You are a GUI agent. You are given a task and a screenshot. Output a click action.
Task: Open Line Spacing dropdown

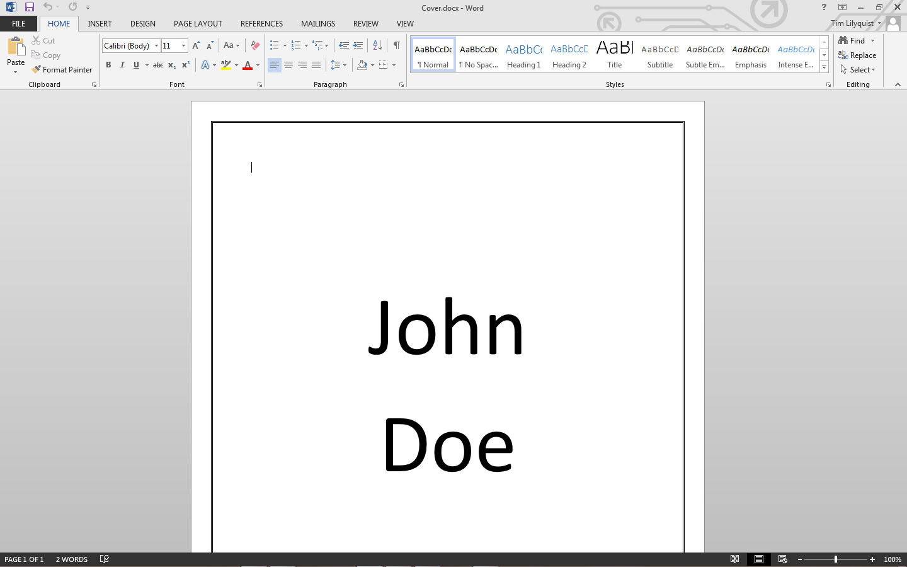click(x=338, y=65)
